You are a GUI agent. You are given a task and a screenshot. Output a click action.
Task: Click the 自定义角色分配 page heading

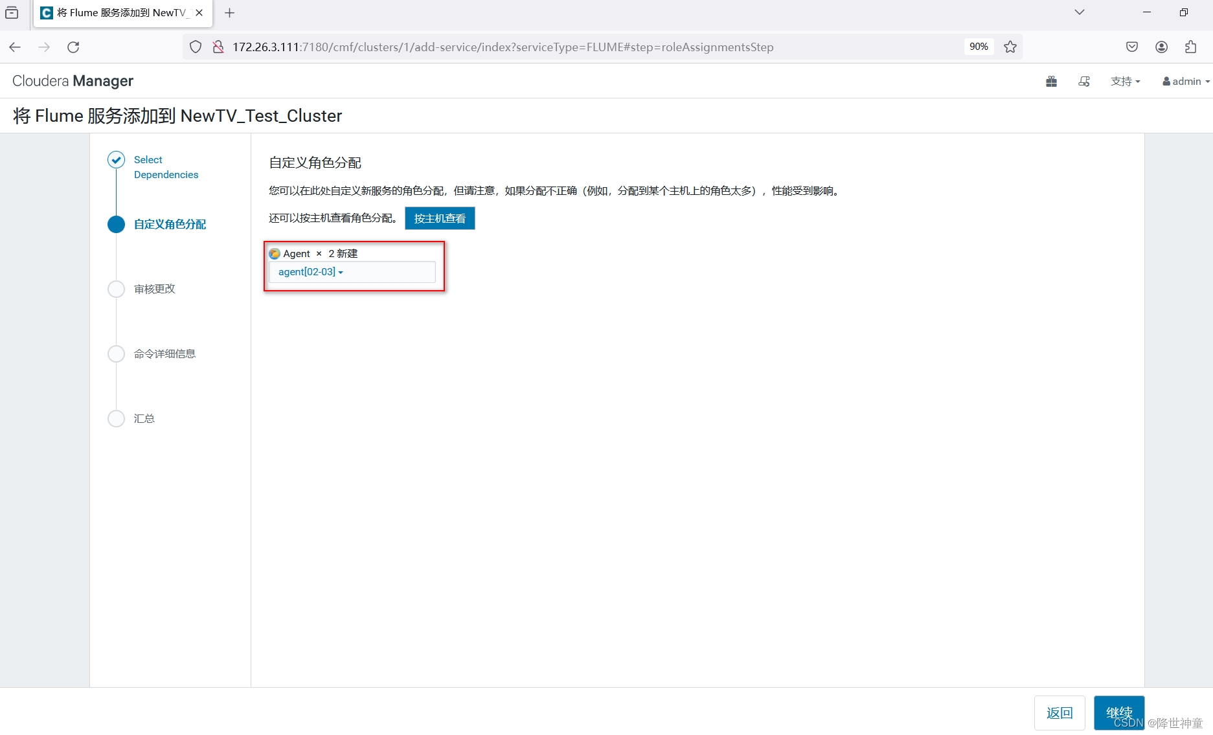[x=315, y=163]
